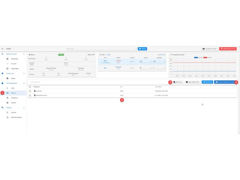Click the Send code input field

pos(101,49)
